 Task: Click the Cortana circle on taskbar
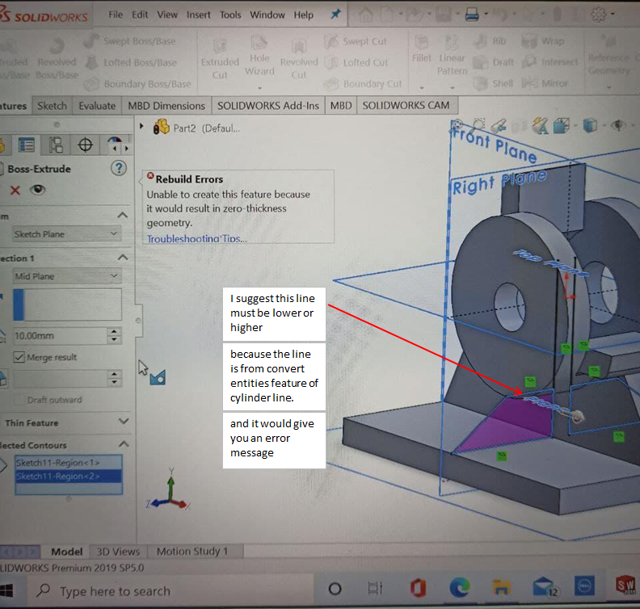coord(335,589)
